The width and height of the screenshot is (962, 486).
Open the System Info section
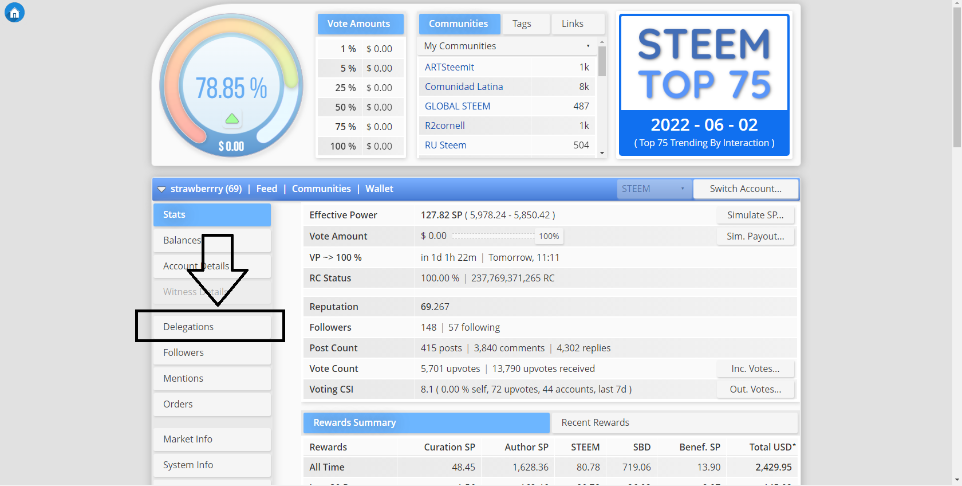(212, 465)
